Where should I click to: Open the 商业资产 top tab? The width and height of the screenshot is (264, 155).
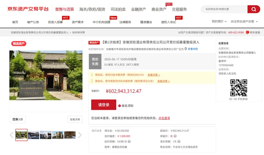tap(159, 9)
